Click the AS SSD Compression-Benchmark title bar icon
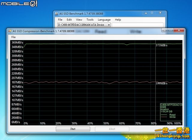Image resolution: width=192 pixels, height=140 pixels. [x=10, y=31]
